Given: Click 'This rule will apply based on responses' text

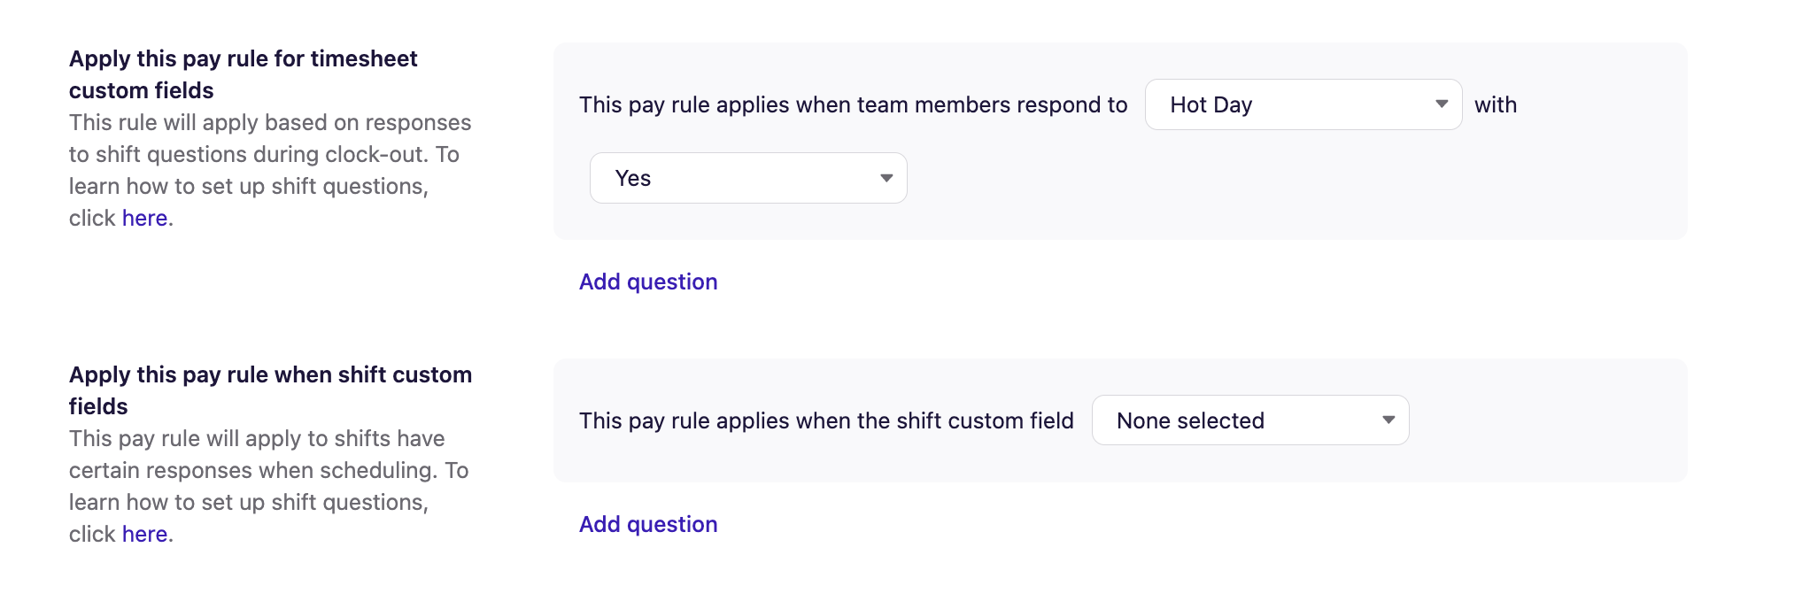Looking at the screenshot, I should coord(270,122).
